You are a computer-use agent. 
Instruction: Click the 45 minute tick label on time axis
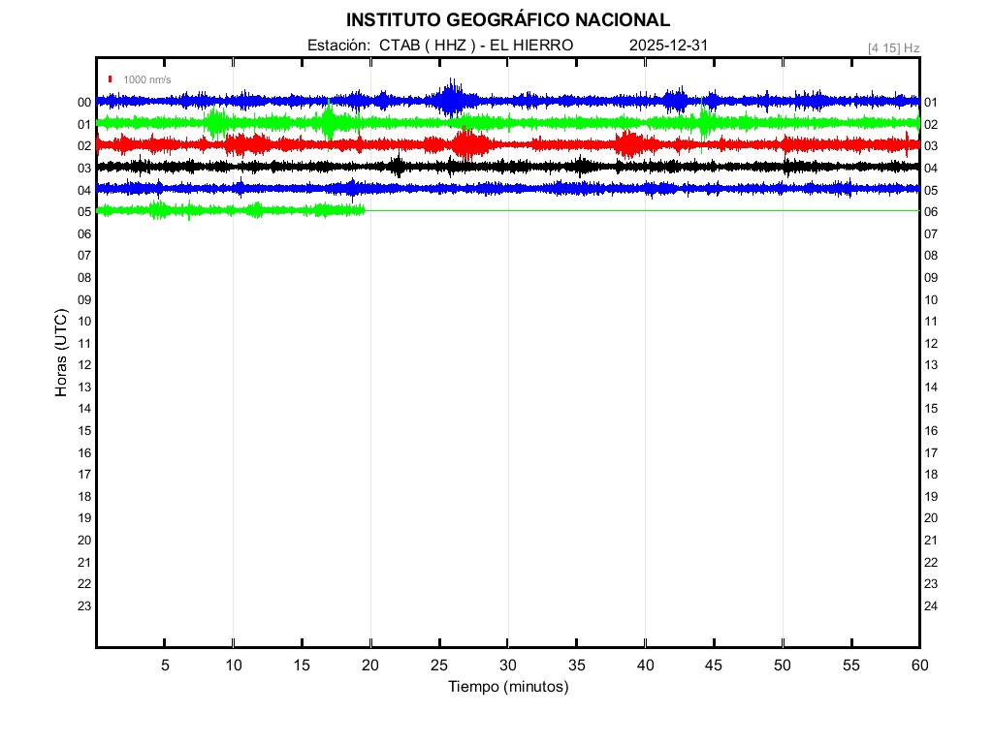click(x=714, y=666)
